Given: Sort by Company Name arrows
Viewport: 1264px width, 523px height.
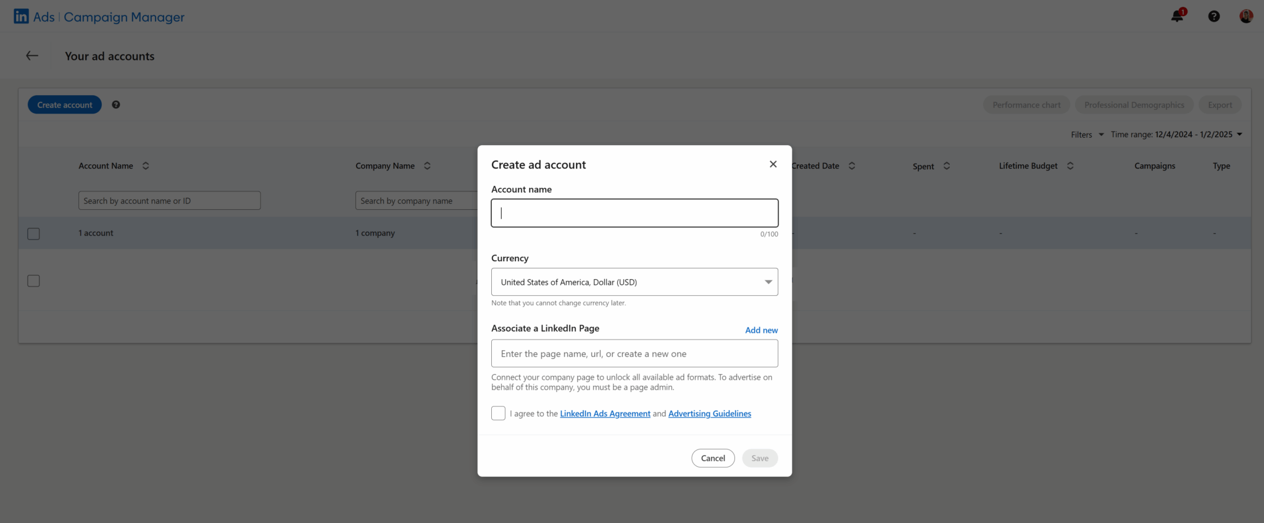Looking at the screenshot, I should click(427, 165).
